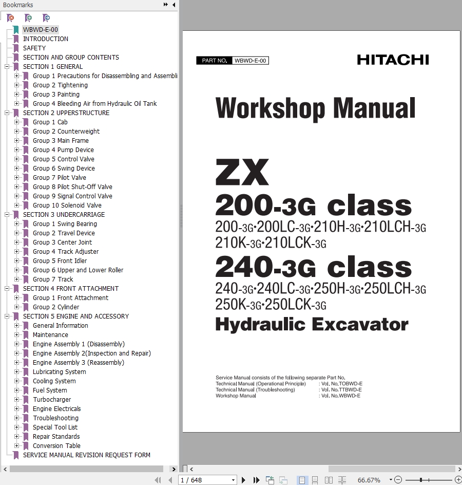462x485 pixels.
Task: Select continuous facing layout view
Action: click(342, 480)
